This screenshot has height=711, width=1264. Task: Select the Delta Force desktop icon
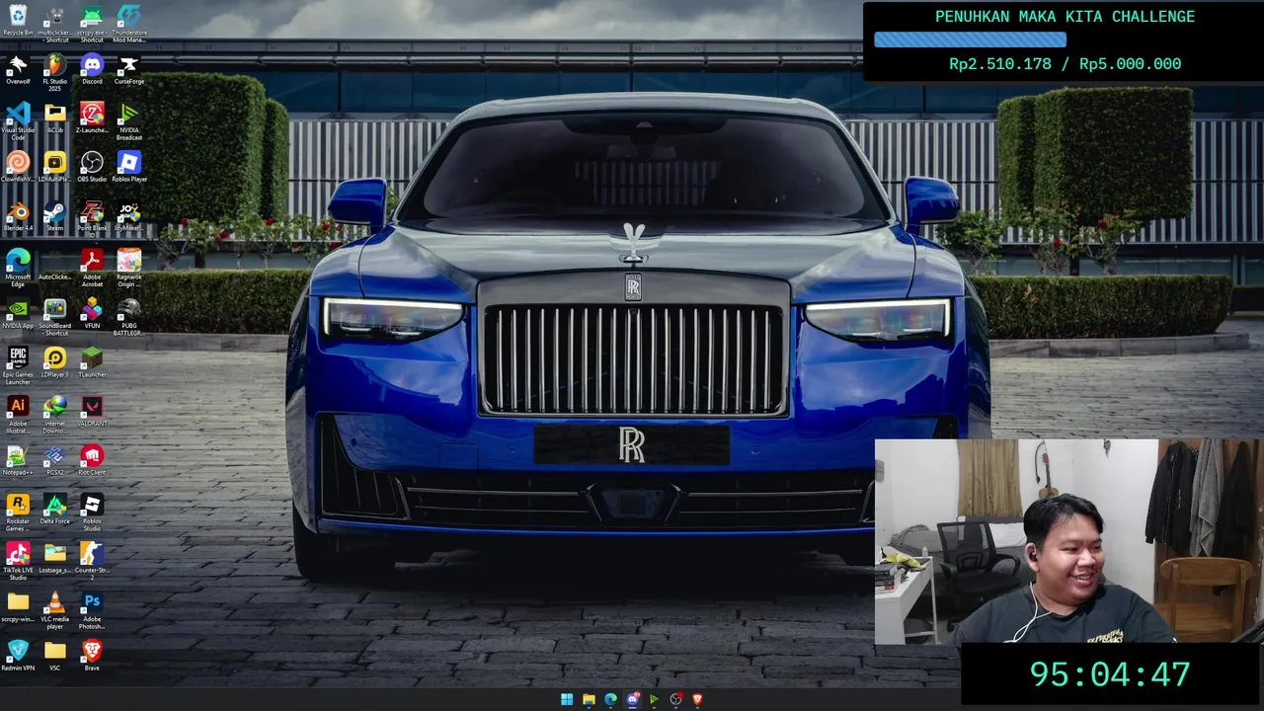(55, 510)
